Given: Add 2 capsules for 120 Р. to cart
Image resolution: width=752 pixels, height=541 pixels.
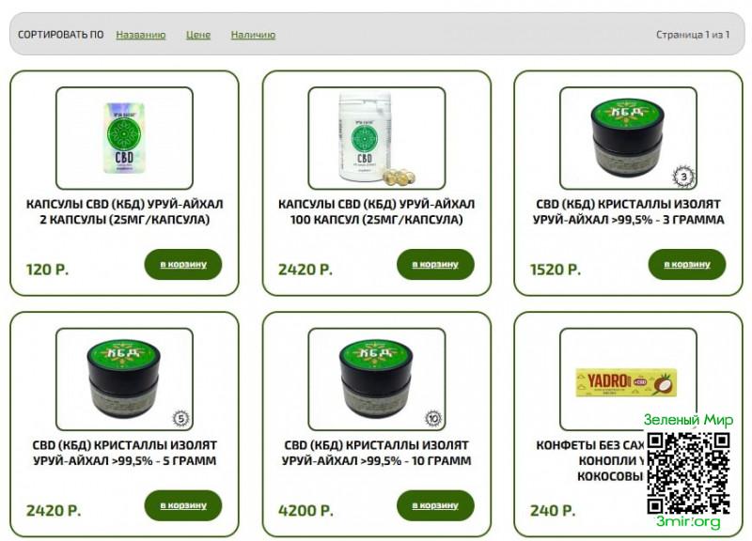Looking at the screenshot, I should click(x=183, y=264).
